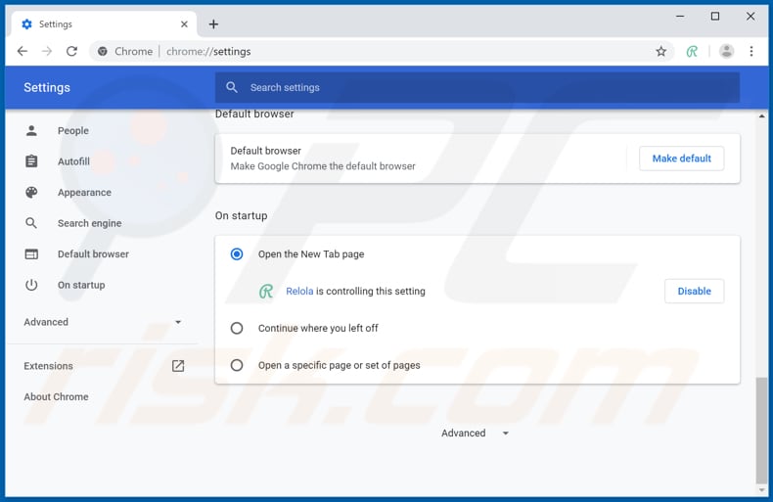Select the Settings browser tab
This screenshot has height=502, width=773.
pos(105,24)
